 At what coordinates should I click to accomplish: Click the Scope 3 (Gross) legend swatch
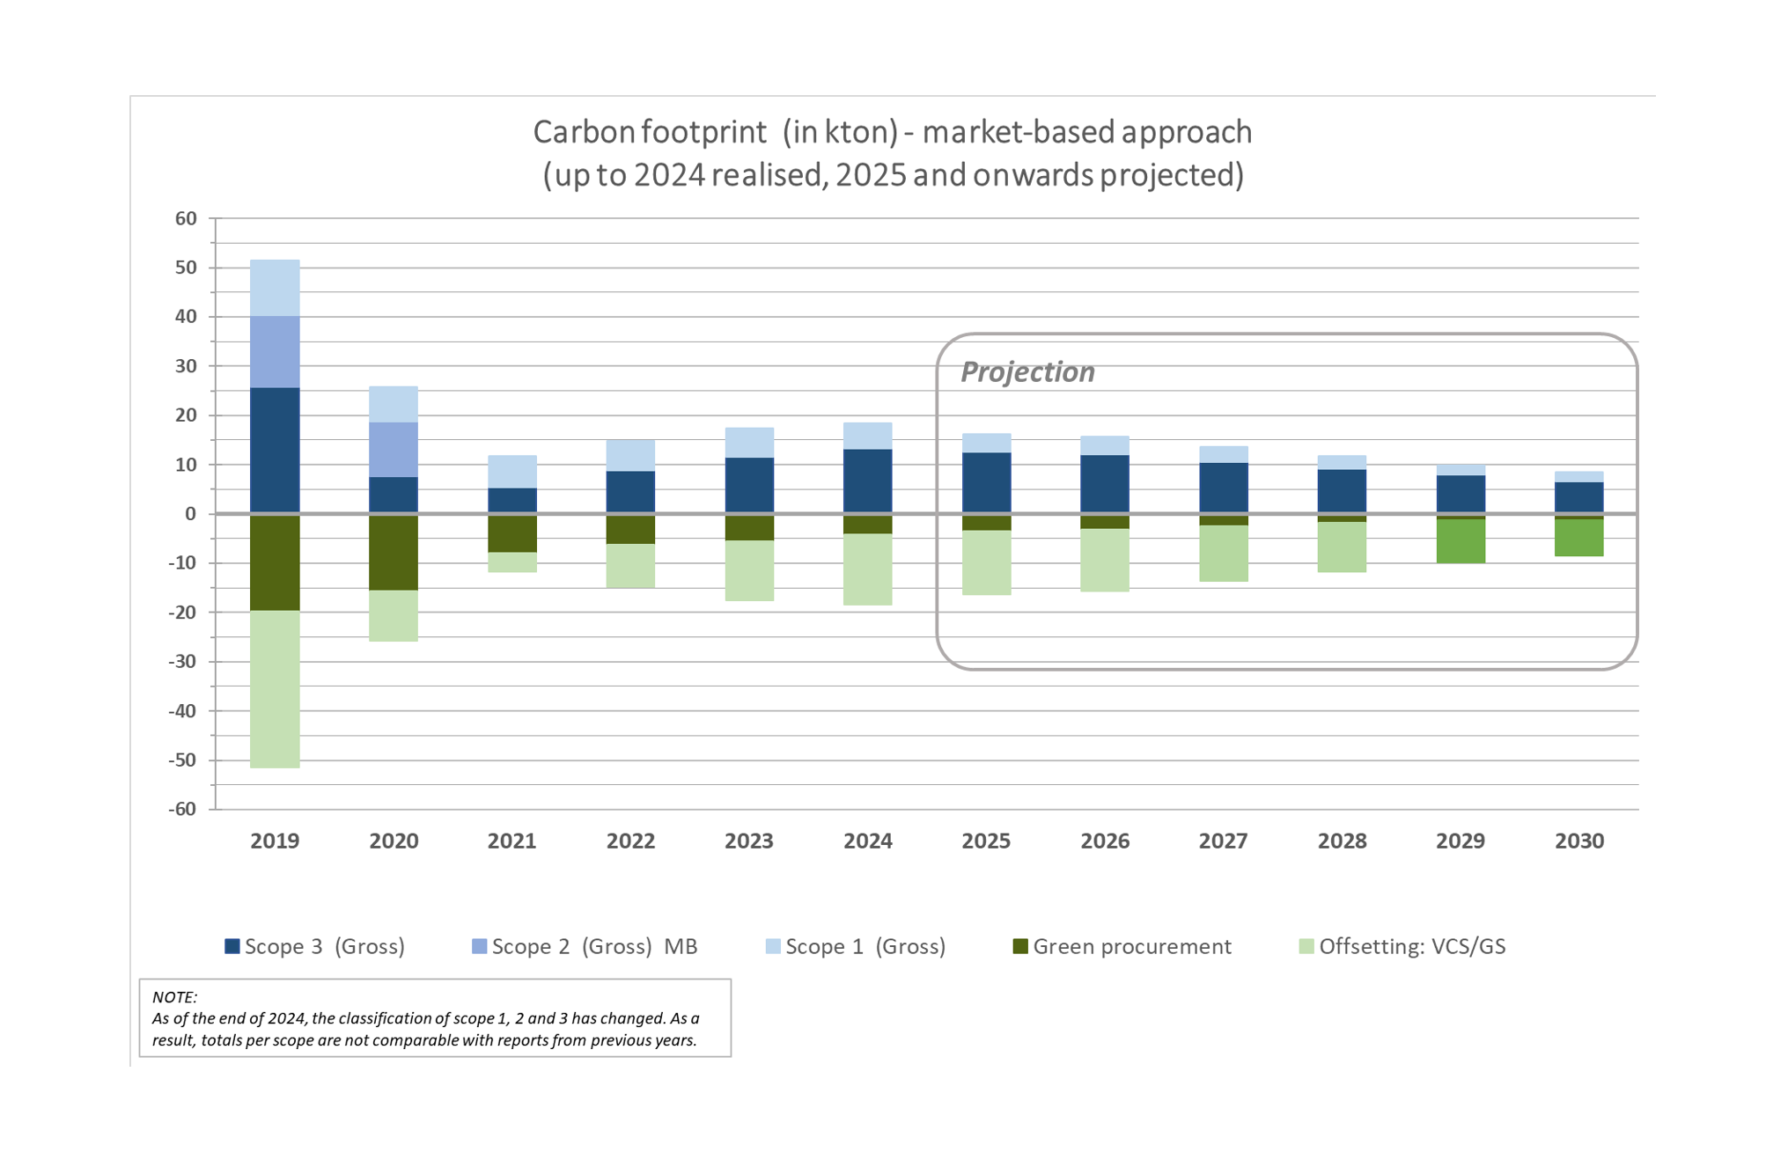pyautogui.click(x=232, y=947)
